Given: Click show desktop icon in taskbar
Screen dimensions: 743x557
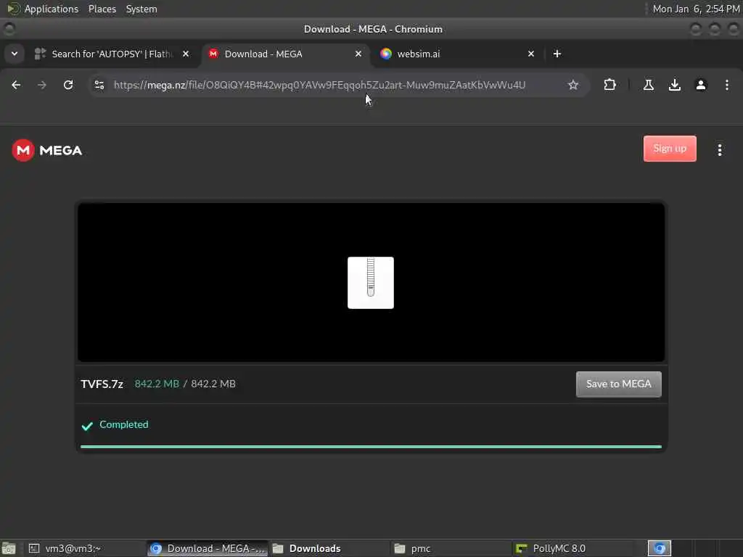Looking at the screenshot, I should pos(9,548).
